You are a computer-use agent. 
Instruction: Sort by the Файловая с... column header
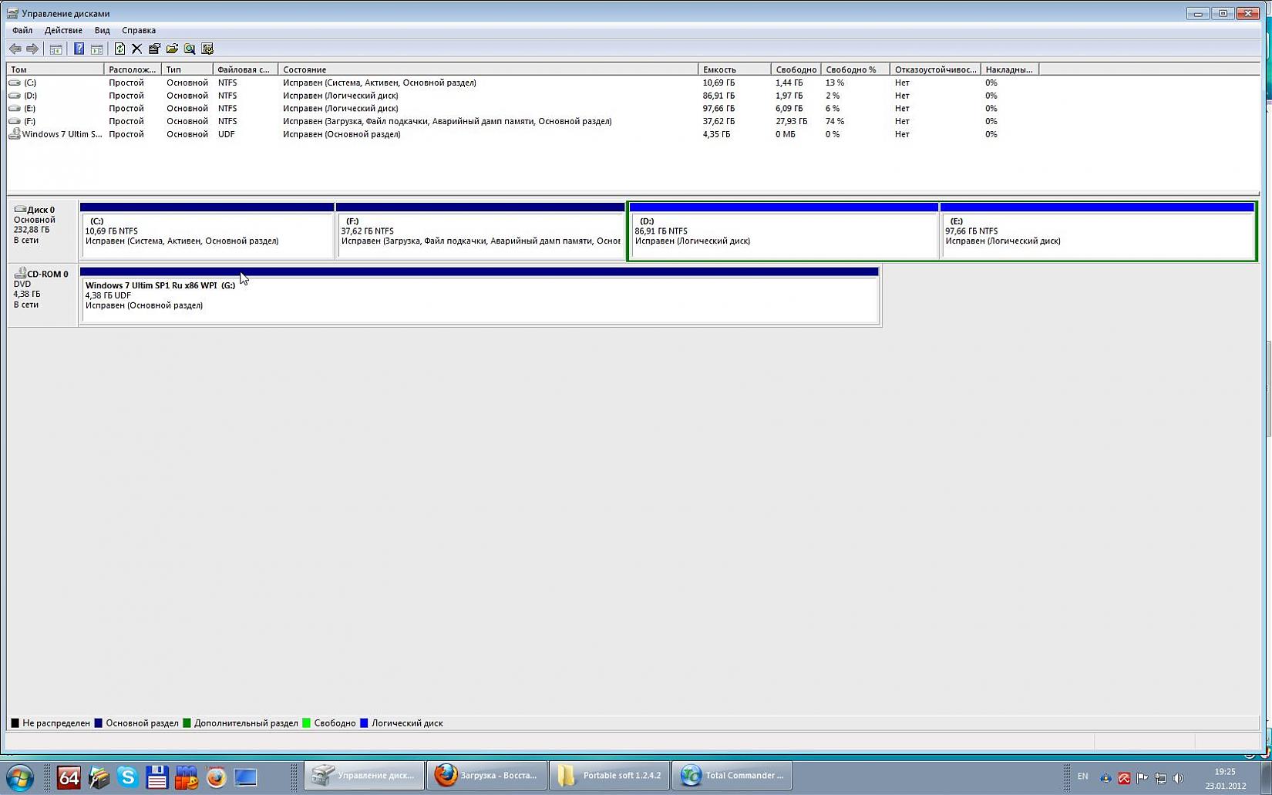click(x=245, y=69)
